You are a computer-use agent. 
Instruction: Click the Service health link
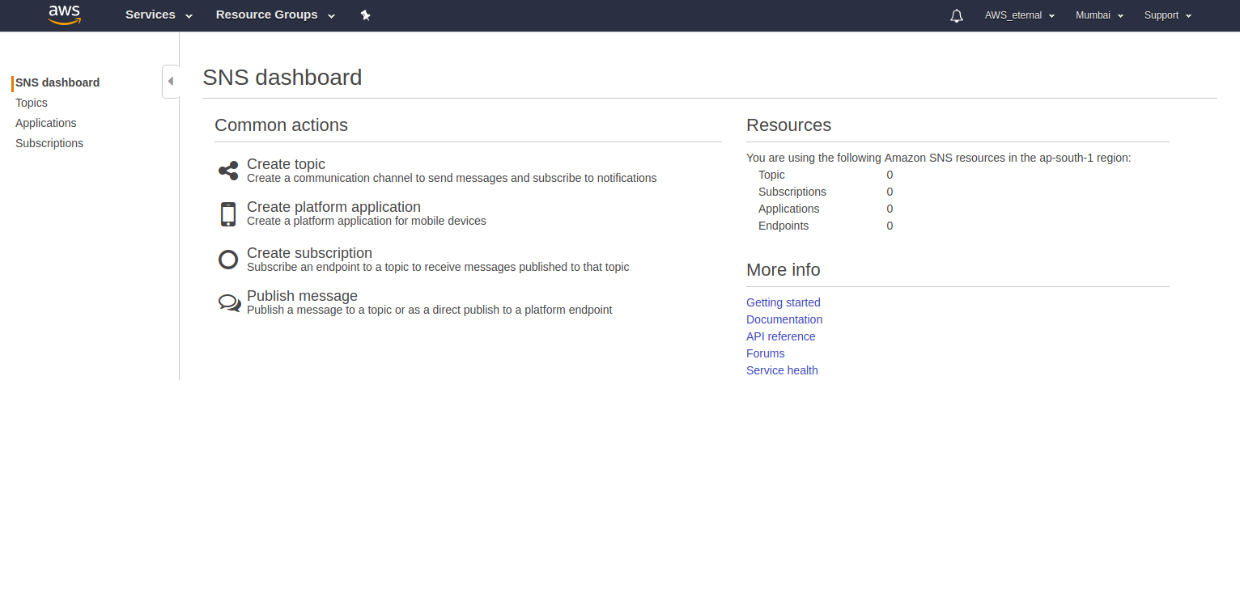coord(782,370)
